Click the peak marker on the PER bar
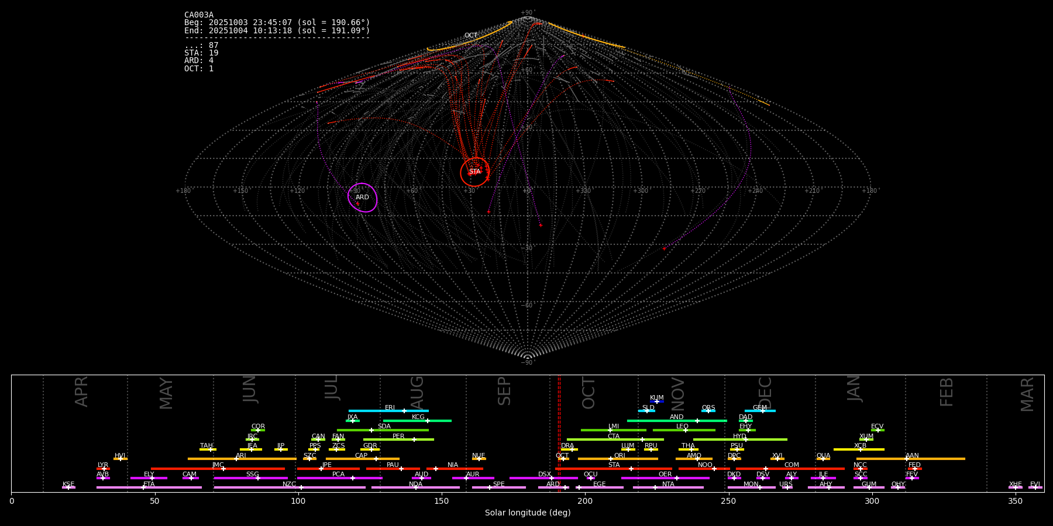Viewport: 1053px width, 526px height. 414,440
